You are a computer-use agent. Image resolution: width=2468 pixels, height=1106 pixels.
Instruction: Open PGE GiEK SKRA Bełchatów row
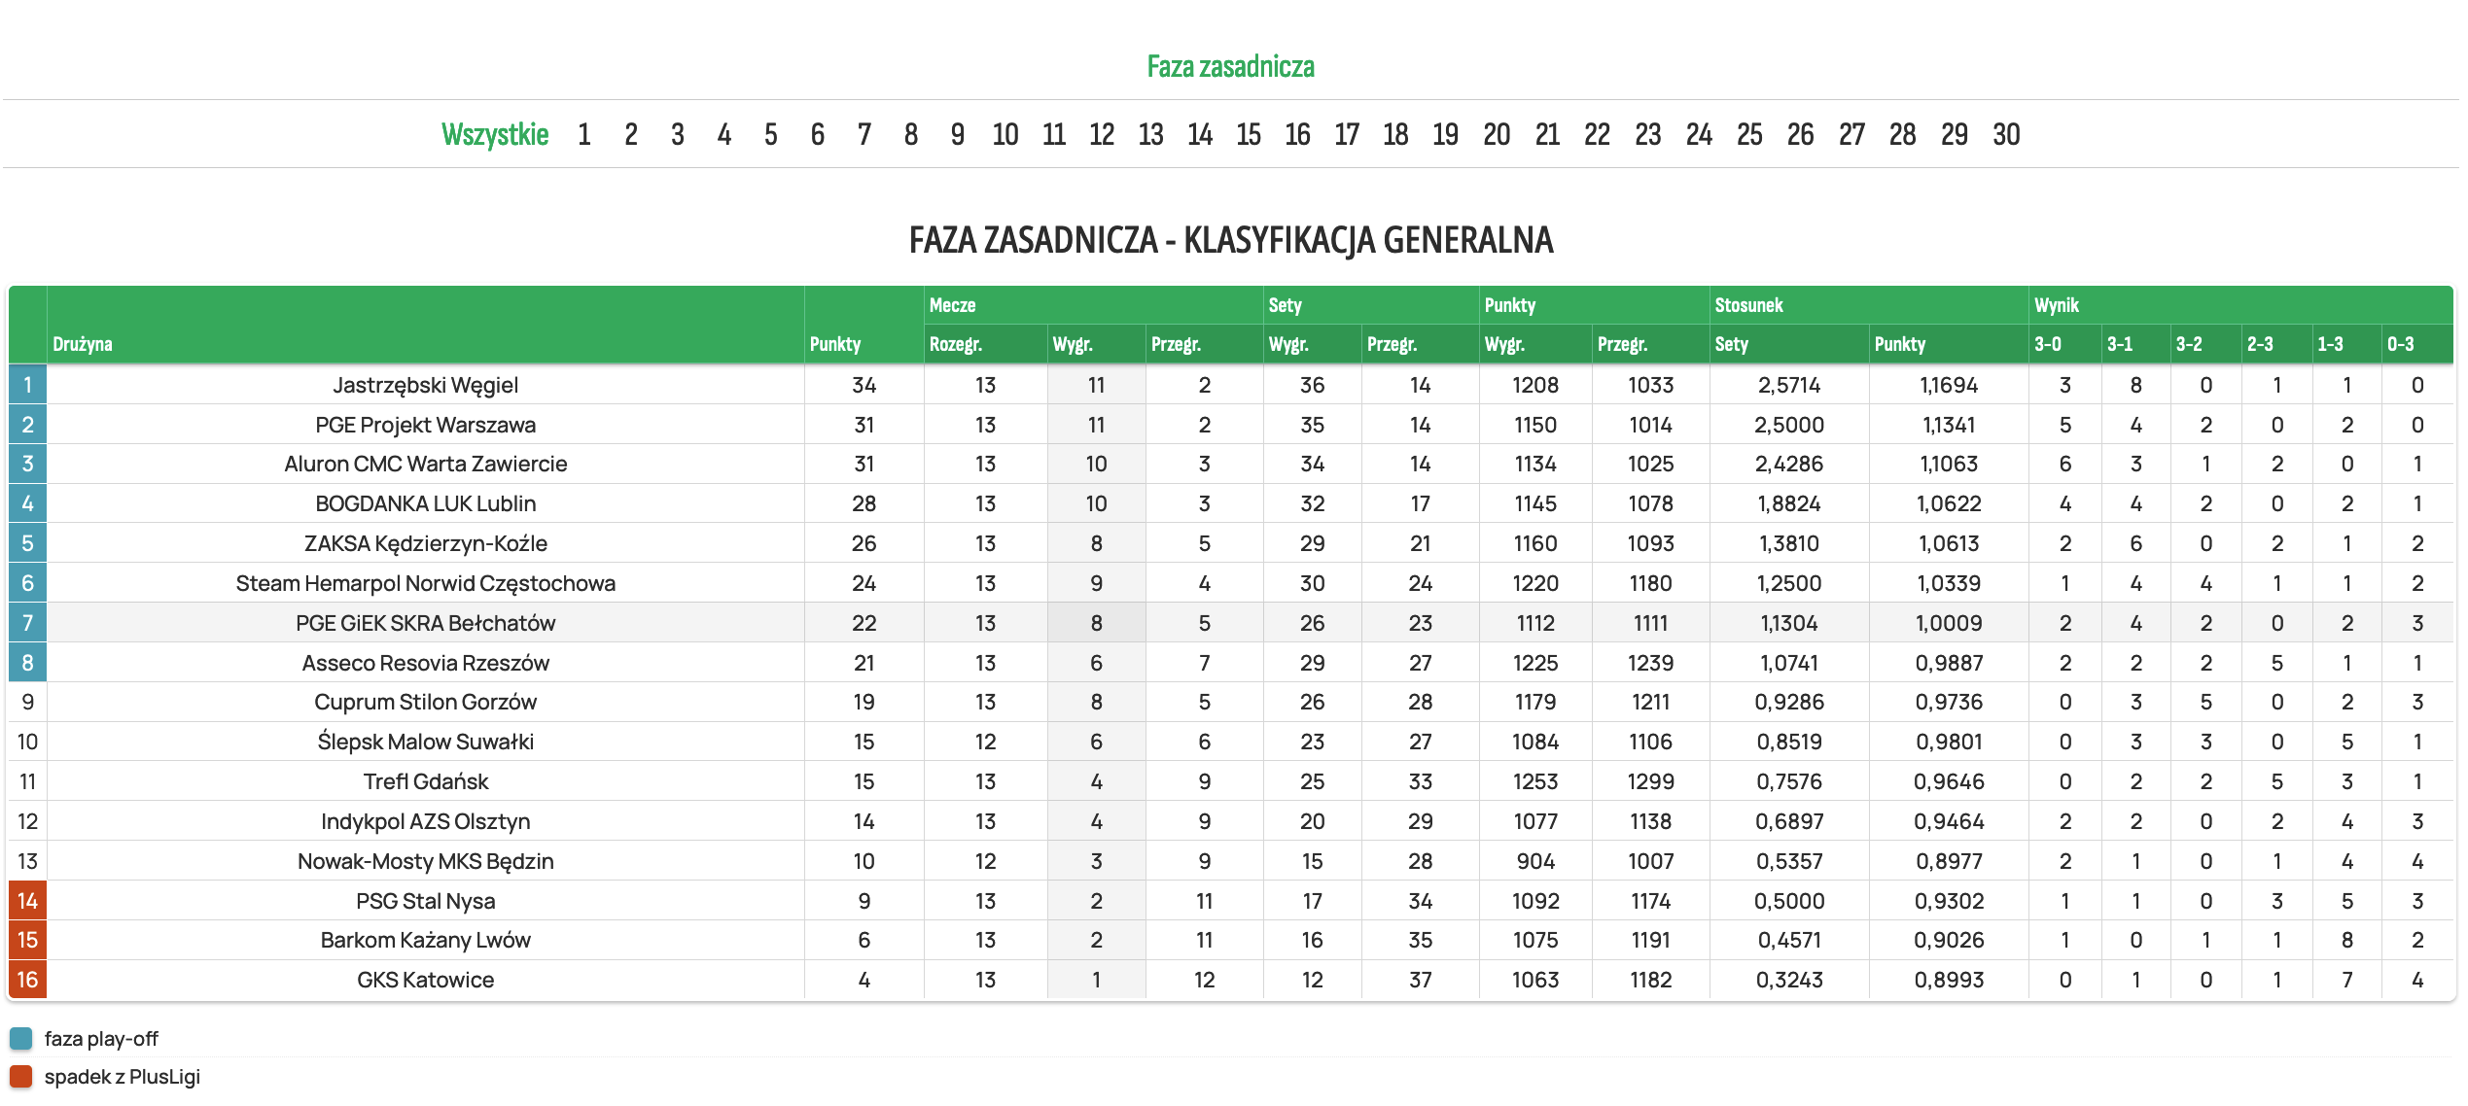click(x=425, y=623)
